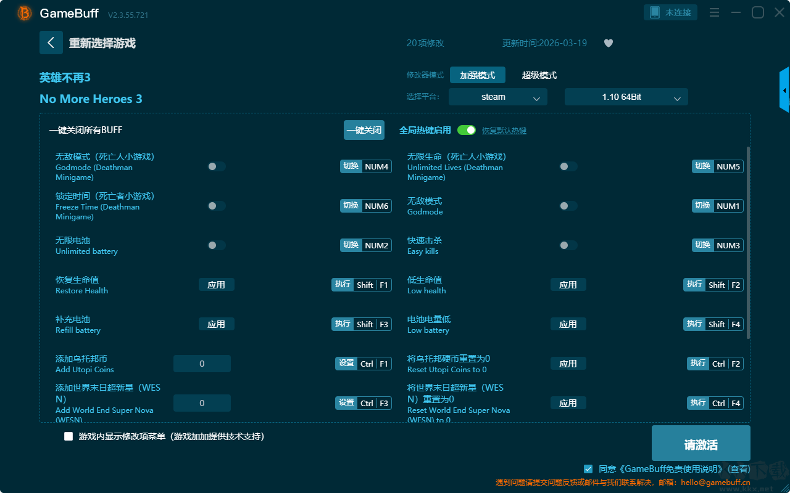790x493 pixels.
Task: Open the steam platform dropdown
Action: pyautogui.click(x=498, y=97)
